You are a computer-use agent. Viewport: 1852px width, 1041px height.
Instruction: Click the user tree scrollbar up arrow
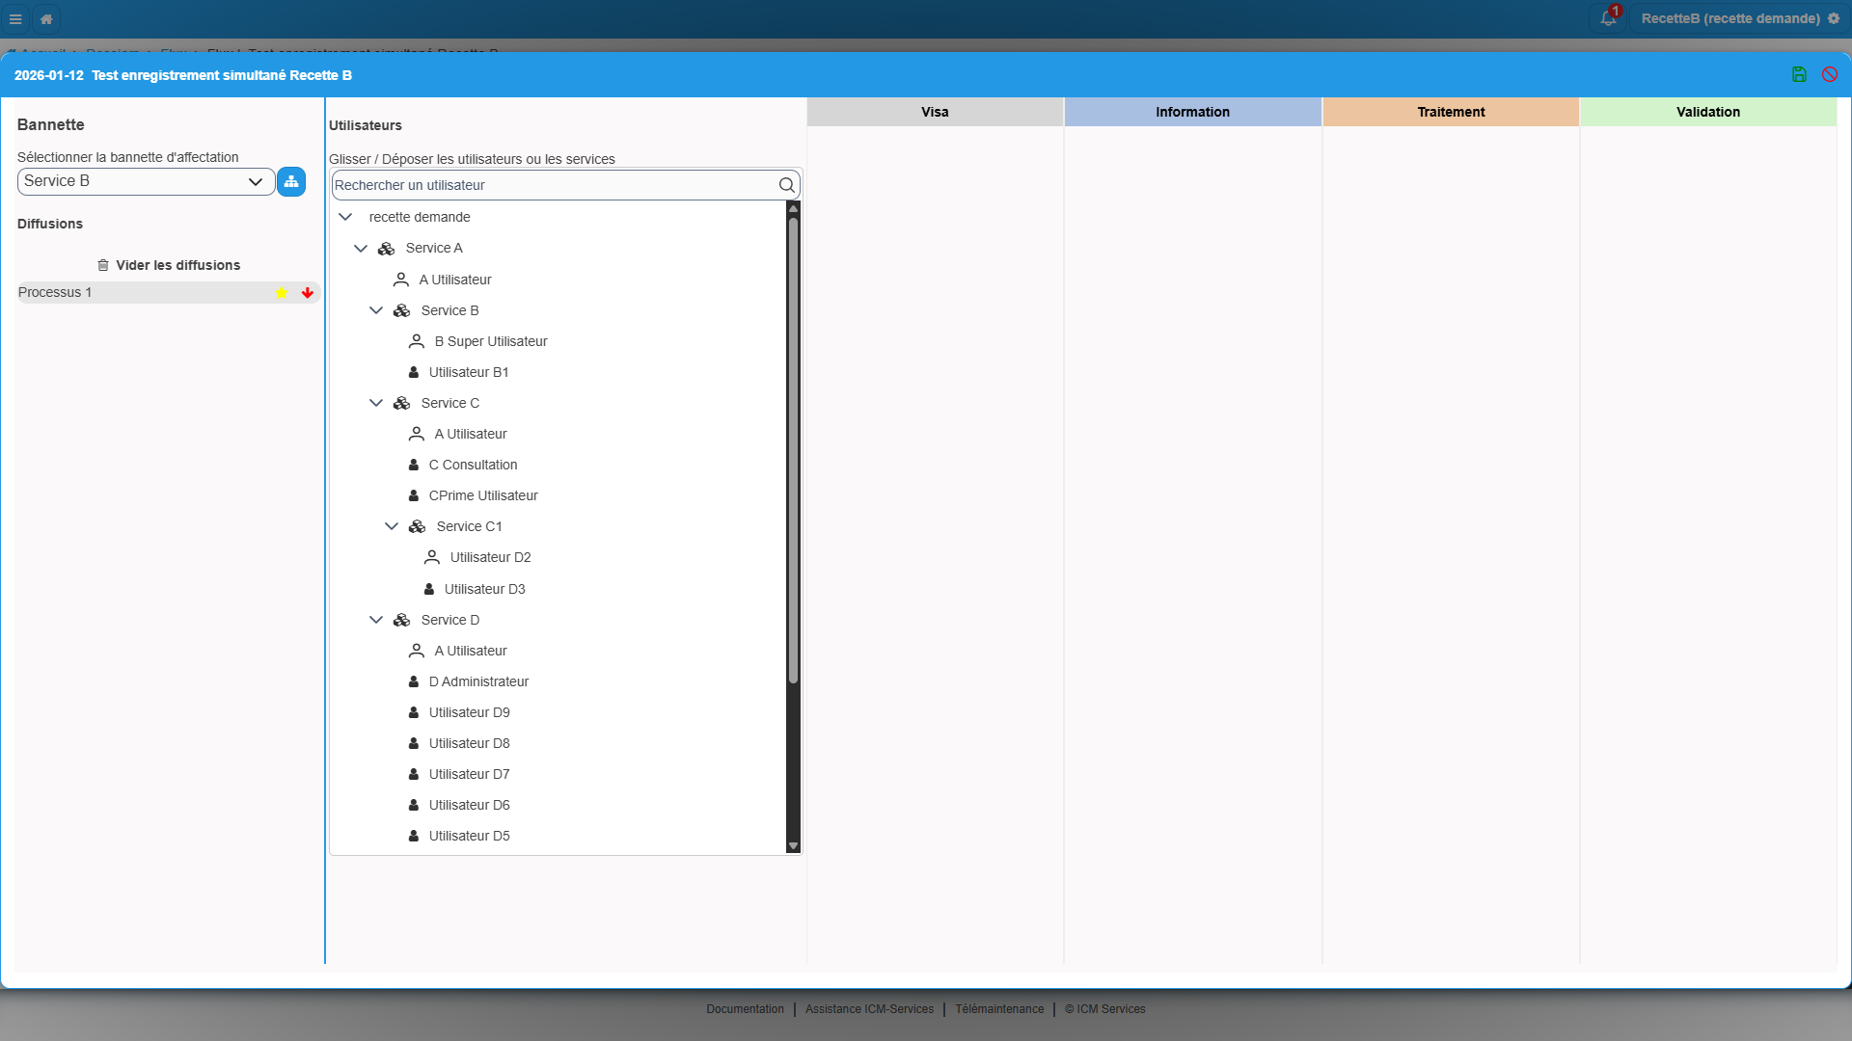pos(793,208)
